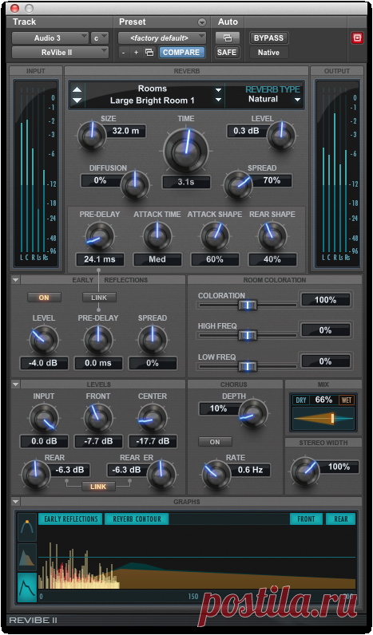373x635 pixels.
Task: Open the plug-in automation enable dialog icon
Action: click(228, 38)
